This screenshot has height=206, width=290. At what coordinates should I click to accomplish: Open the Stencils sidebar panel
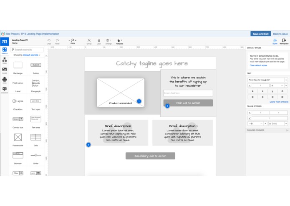point(5,50)
